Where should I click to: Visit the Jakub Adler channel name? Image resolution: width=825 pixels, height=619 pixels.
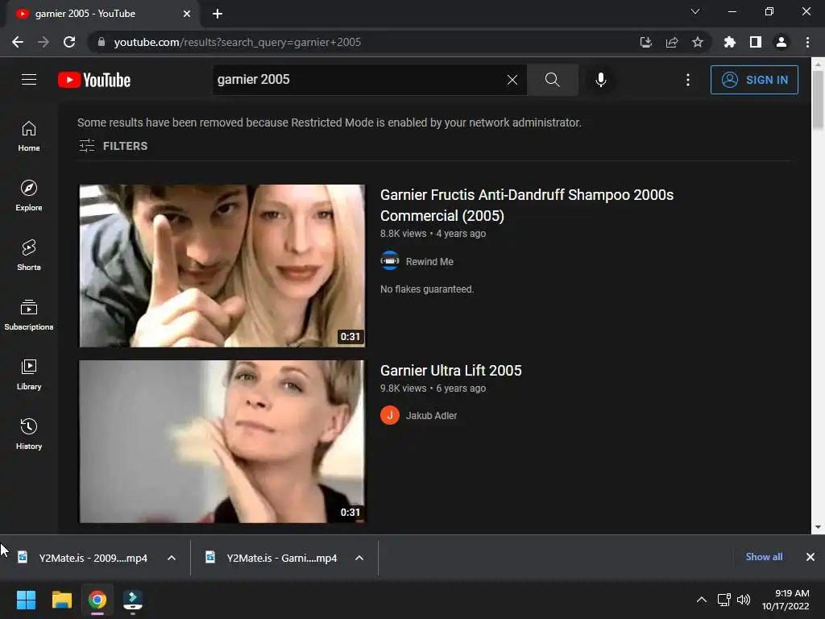click(x=431, y=416)
